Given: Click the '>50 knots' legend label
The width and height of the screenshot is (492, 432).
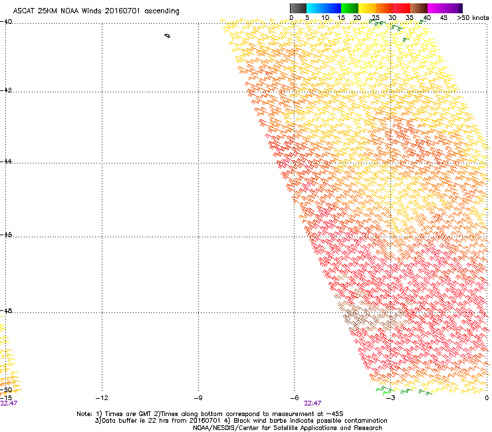Looking at the screenshot, I should tap(473, 18).
